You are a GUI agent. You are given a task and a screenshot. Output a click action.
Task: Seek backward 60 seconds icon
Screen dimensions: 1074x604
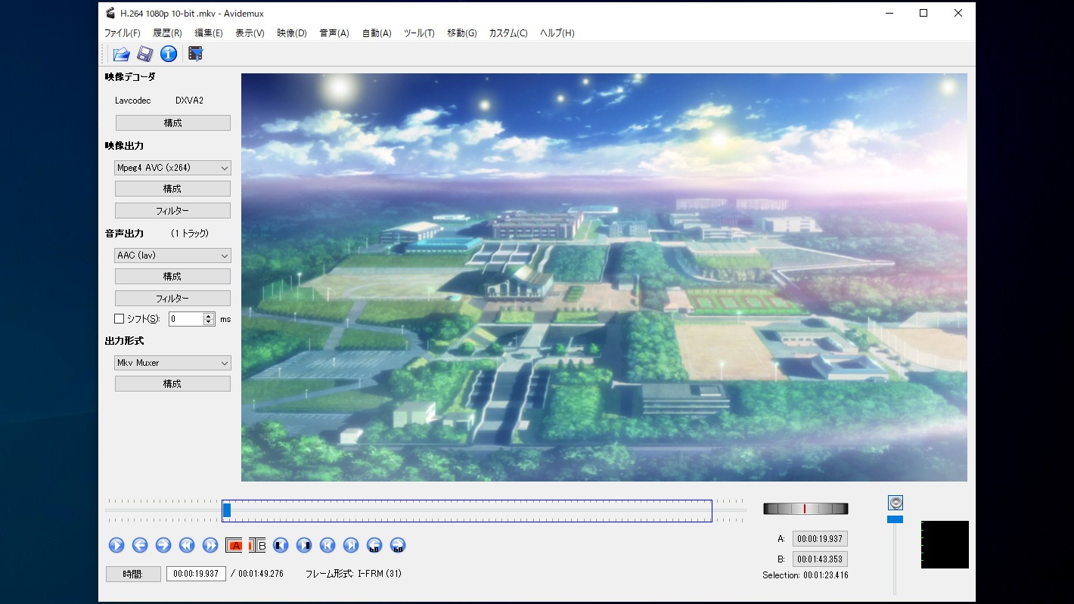[x=374, y=545]
